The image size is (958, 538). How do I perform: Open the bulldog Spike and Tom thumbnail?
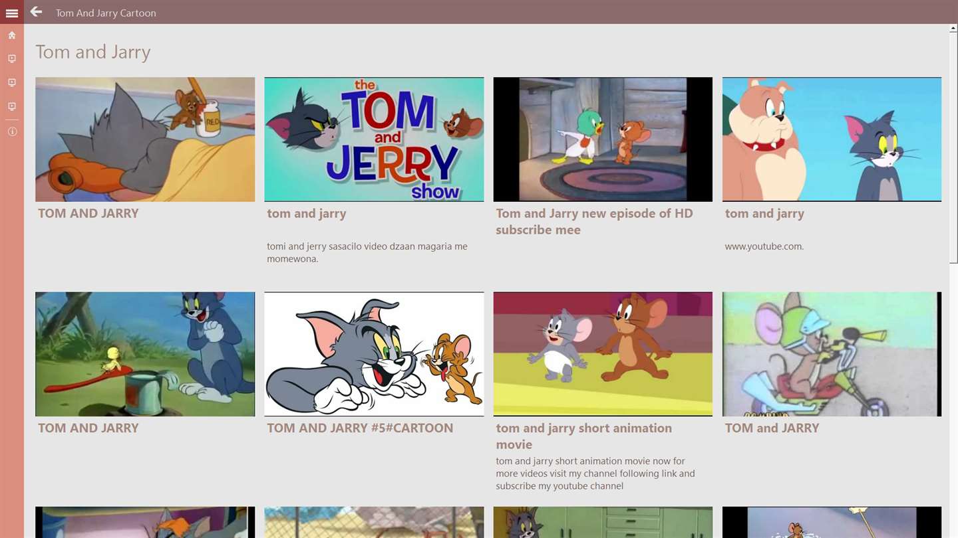(x=832, y=139)
